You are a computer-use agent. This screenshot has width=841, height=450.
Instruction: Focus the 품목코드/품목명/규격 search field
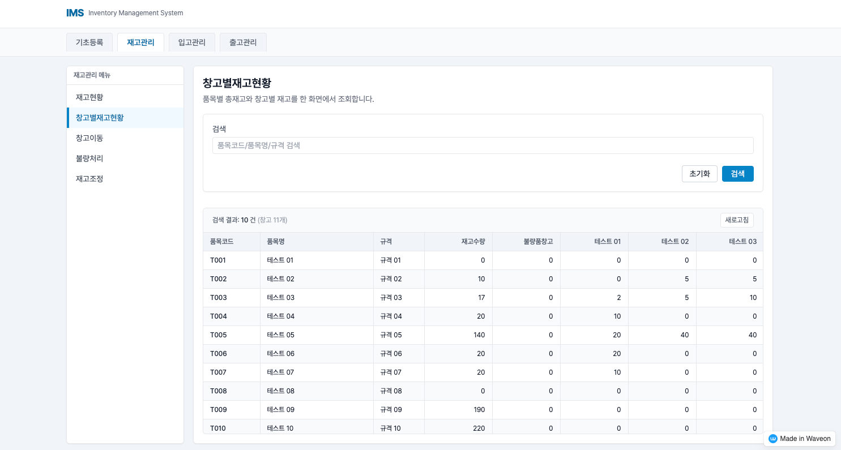click(483, 145)
